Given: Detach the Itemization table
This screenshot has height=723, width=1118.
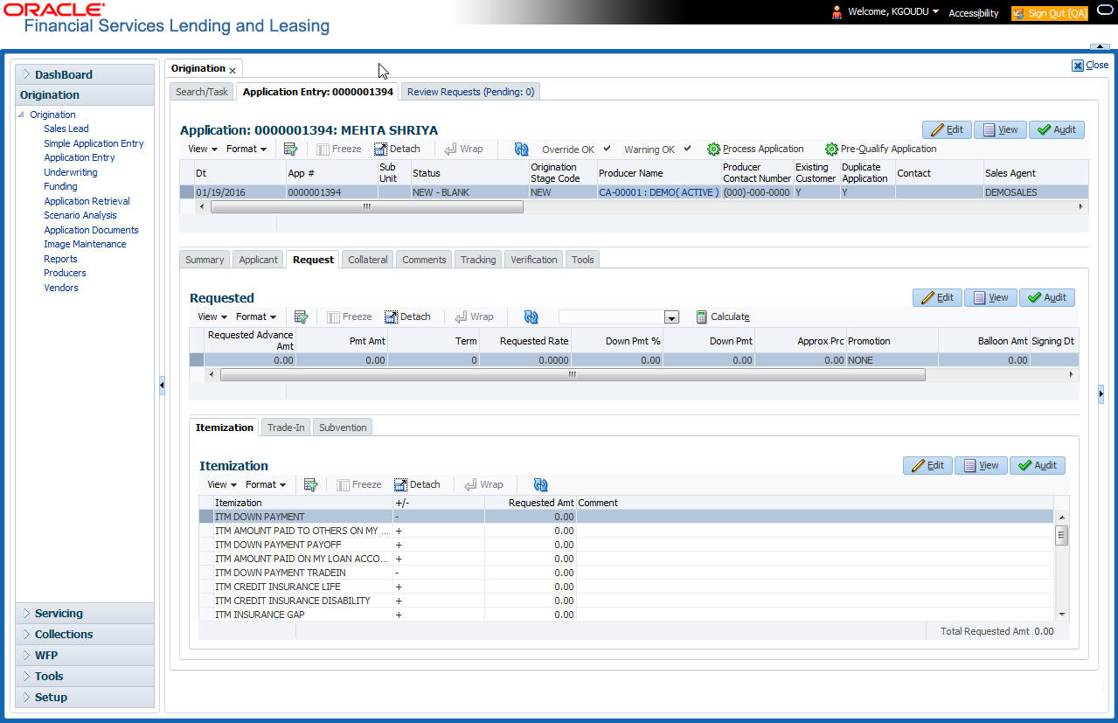Looking at the screenshot, I should (x=417, y=484).
